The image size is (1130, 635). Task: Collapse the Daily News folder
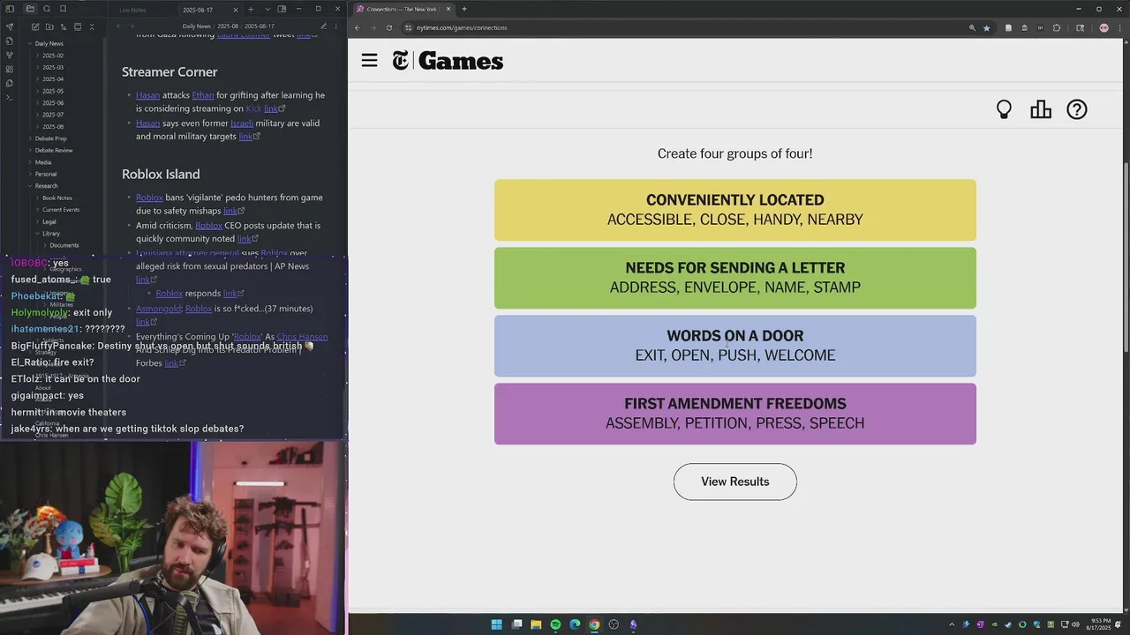click(x=30, y=43)
